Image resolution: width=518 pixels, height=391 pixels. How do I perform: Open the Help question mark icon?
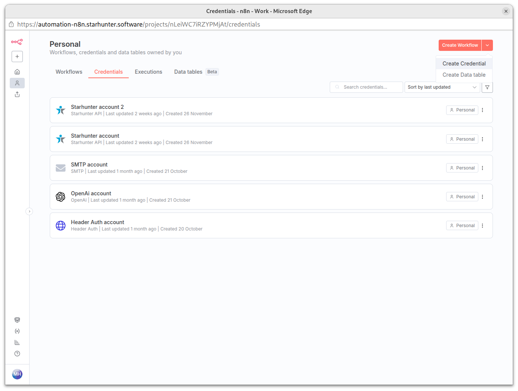tap(17, 354)
